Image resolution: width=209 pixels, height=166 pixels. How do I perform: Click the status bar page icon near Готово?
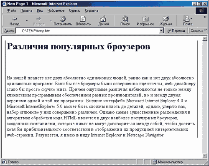click(4, 162)
